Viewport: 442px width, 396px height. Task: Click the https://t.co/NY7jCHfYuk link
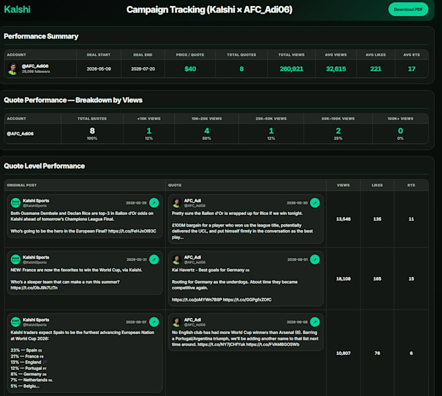[x=221, y=345]
